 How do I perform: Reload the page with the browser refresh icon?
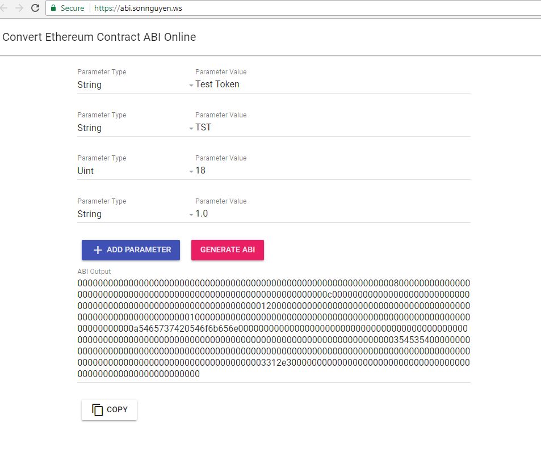point(35,8)
